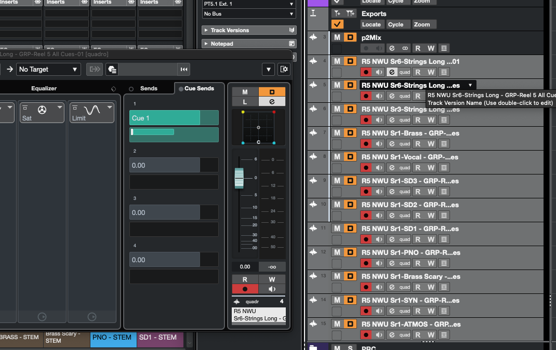Select the Cue 1 send slot

(174, 118)
